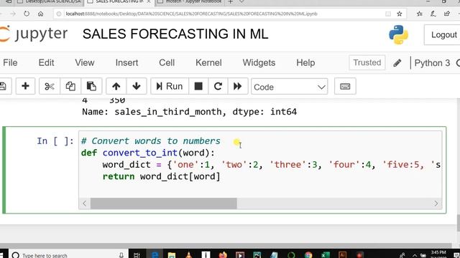Click the Jupyter logo

[x=34, y=34]
